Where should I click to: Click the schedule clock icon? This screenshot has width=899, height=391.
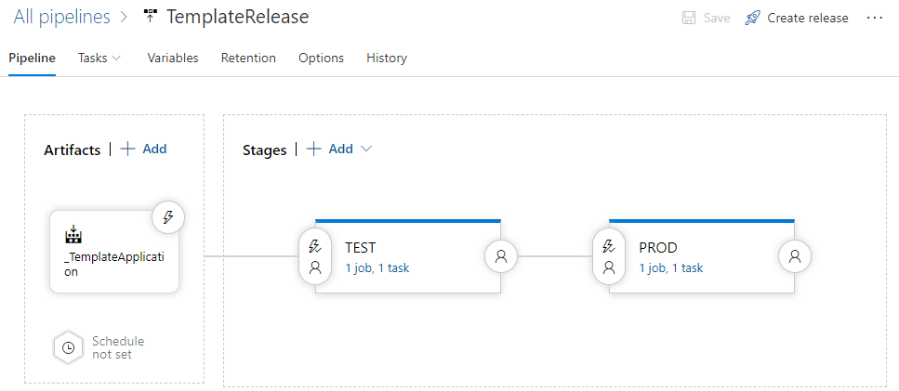[68, 347]
